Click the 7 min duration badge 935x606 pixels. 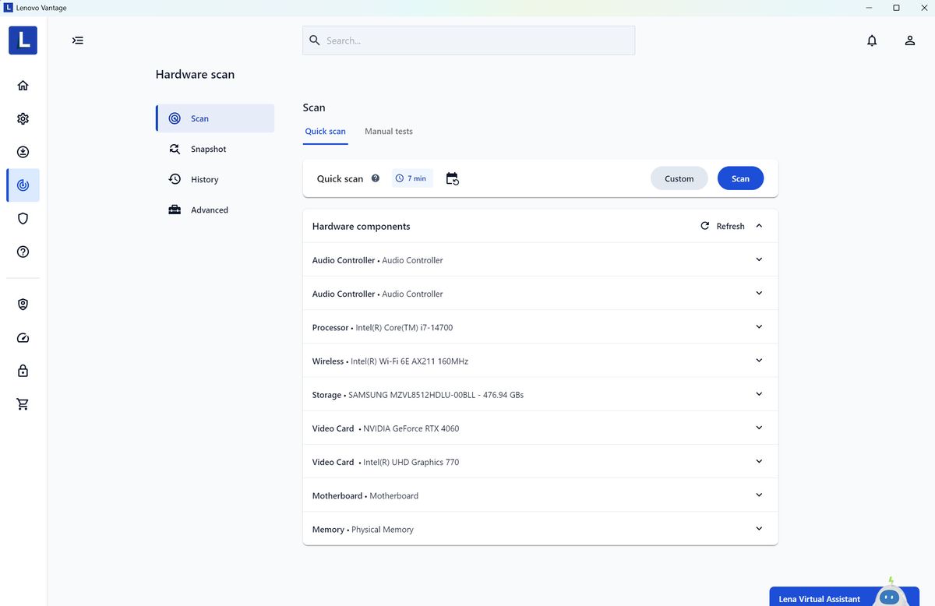click(412, 178)
